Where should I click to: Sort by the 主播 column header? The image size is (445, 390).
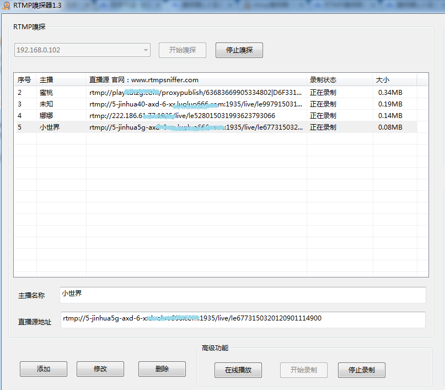(x=61, y=80)
